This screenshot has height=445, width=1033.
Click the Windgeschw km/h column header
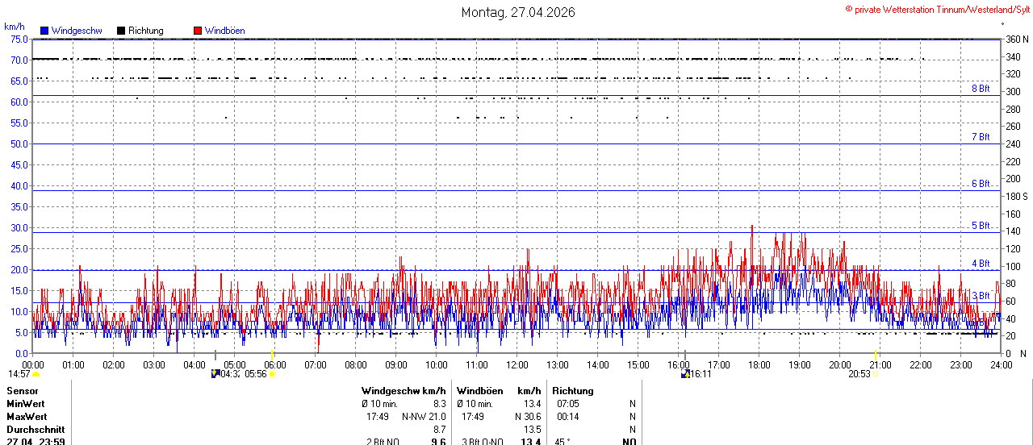click(x=404, y=391)
